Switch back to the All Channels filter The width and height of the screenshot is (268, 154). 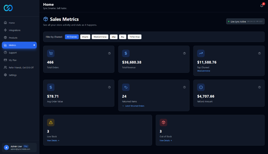[x=72, y=37]
